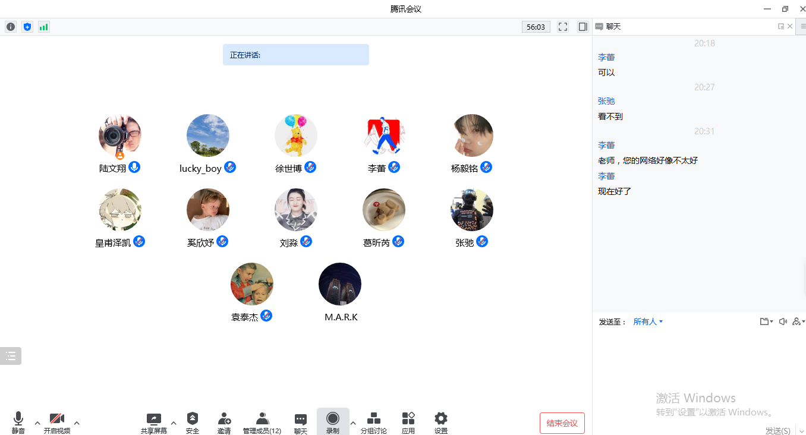Turn on the camera (开启视频)

[x=57, y=423]
